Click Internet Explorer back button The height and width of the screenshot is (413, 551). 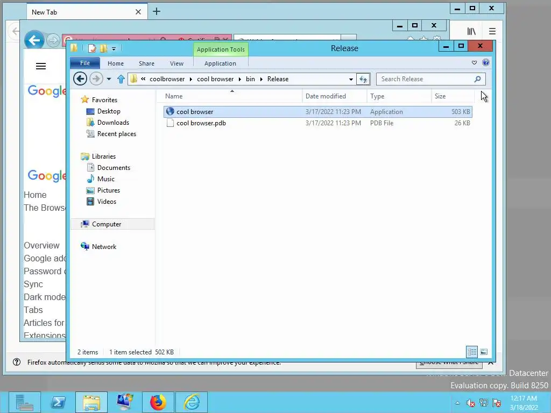[x=34, y=41]
